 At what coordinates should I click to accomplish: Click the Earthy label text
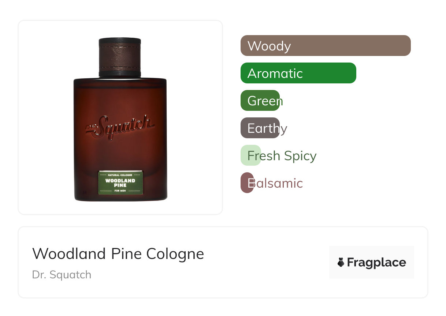click(267, 129)
